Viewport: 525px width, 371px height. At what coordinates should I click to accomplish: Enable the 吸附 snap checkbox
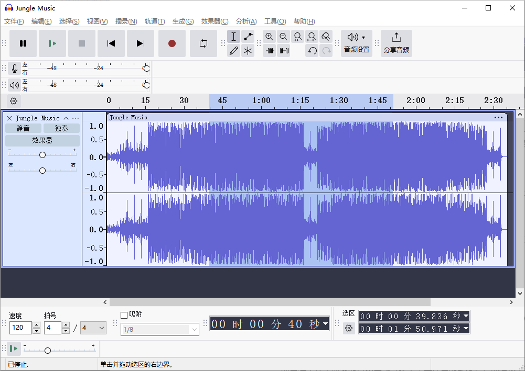[x=124, y=314]
